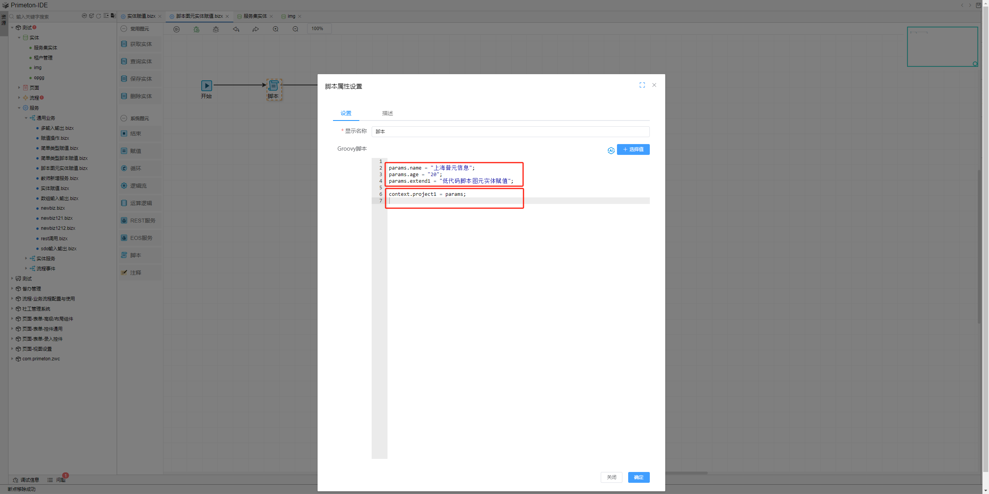Screen dimensions: 989x494
Task: Collapse the 系统图元 palette section
Action: coord(124,118)
